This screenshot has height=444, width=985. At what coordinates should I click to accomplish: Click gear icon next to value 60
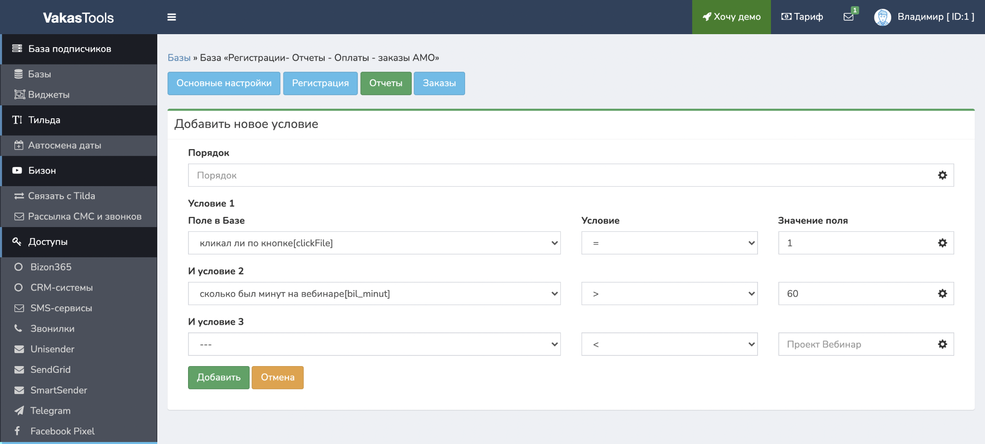click(x=942, y=294)
